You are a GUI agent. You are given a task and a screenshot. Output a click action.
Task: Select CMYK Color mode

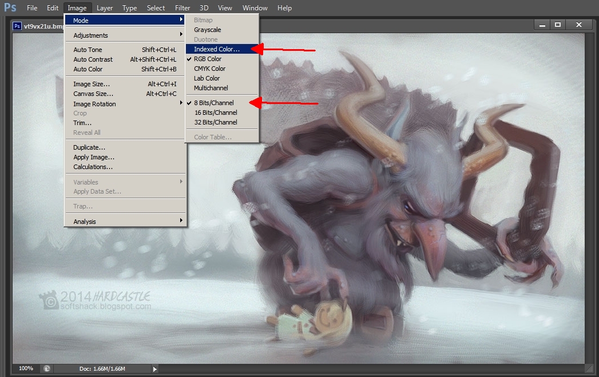(222, 69)
